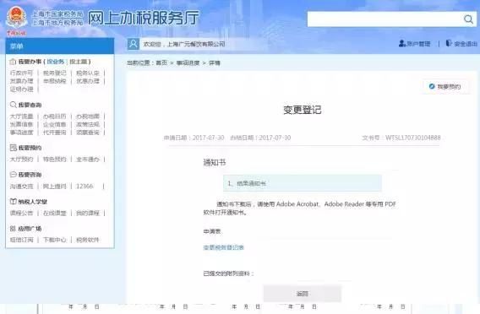Image resolution: width=480 pixels, height=314 pixels.
Task: Open 特色预约 under 我要预约
Action: pos(54,160)
